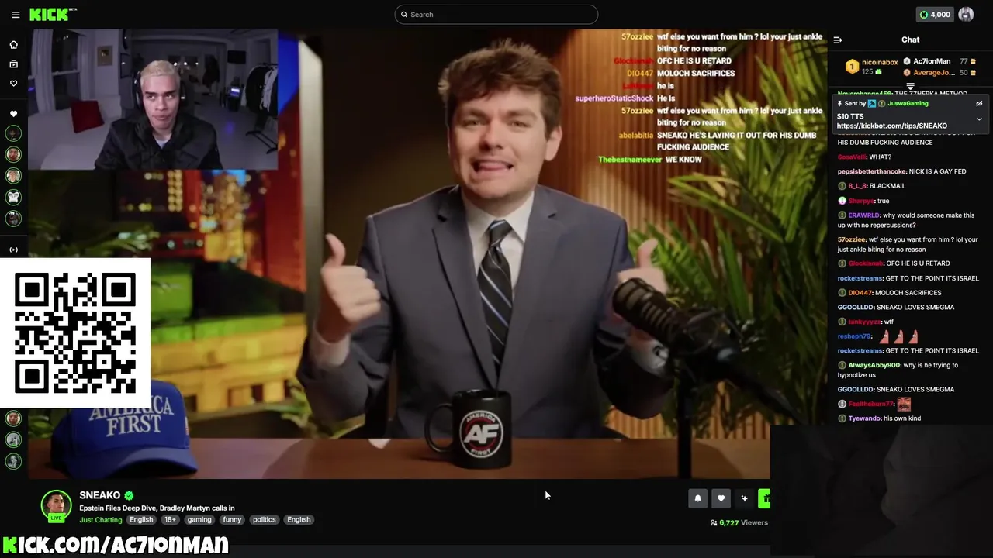Open the 4,000 points balance button
993x558 pixels.
click(x=935, y=14)
